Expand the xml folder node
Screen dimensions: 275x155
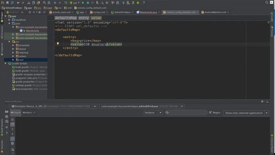click(x=13, y=60)
